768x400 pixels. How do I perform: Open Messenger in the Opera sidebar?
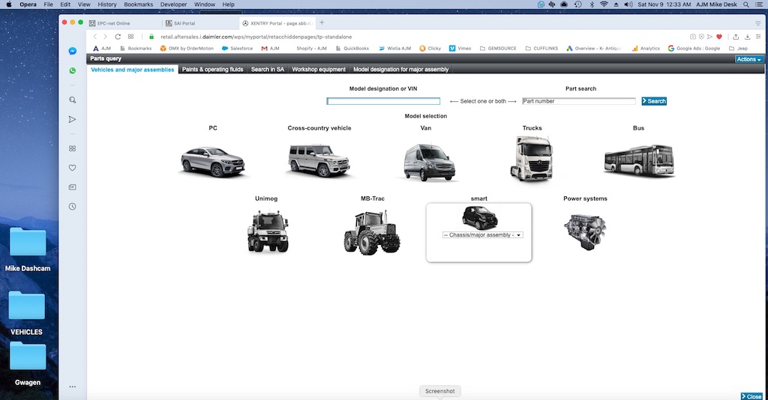(x=73, y=52)
